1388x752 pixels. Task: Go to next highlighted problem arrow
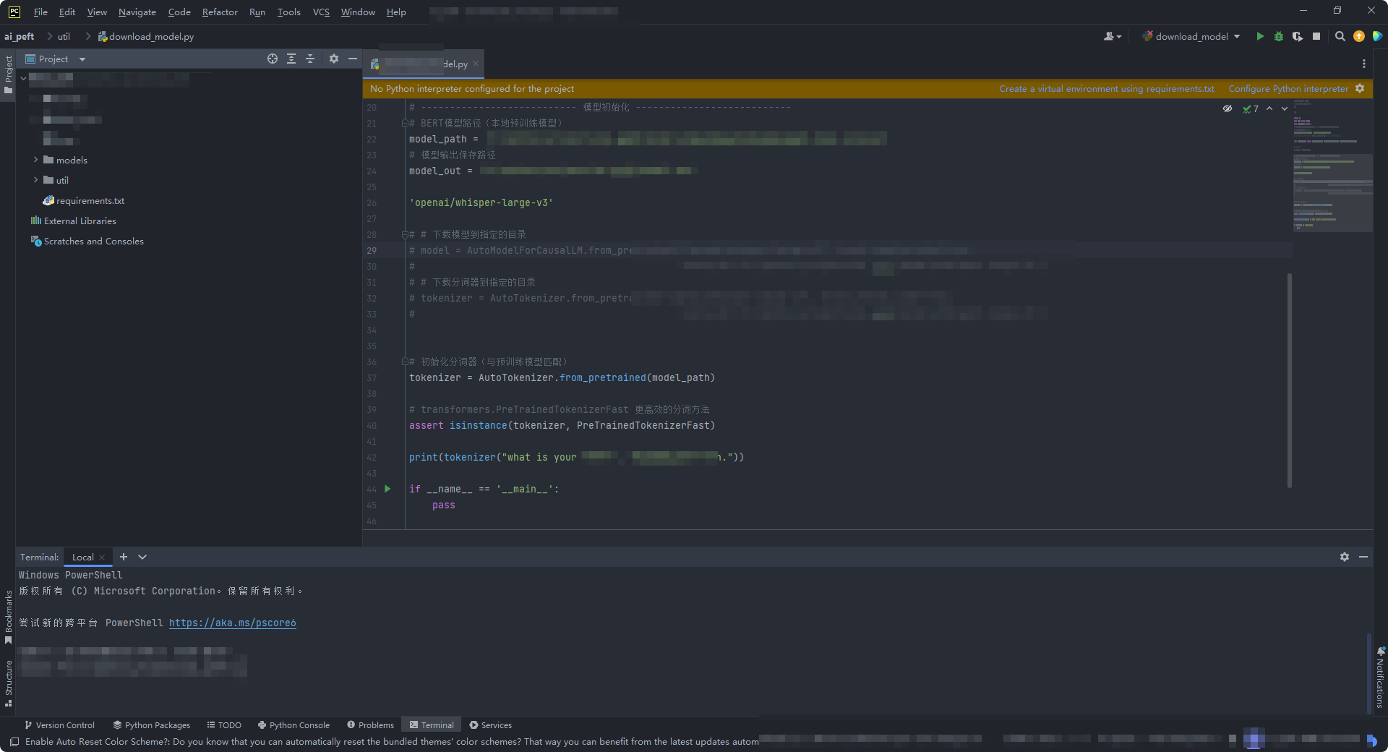[1285, 108]
